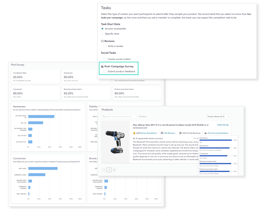The image size is (263, 211).
Task: Click the Satisfaction progress bar in survey breakdown
Action: coord(216,148)
